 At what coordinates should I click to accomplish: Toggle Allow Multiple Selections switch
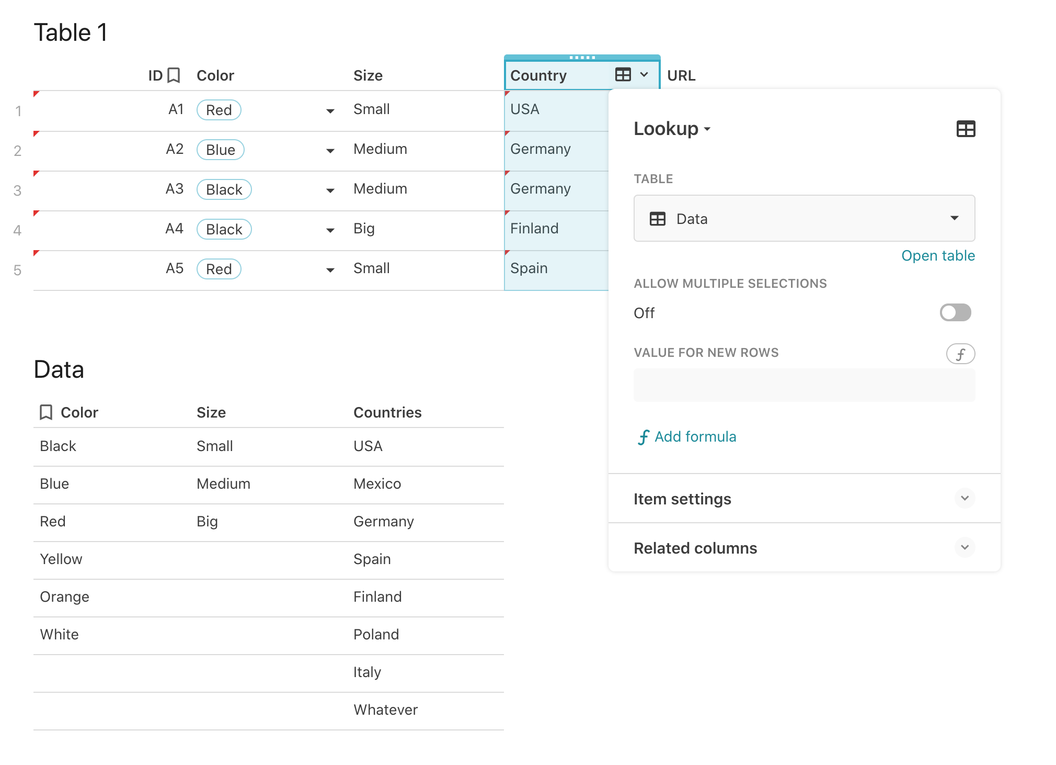tap(955, 313)
